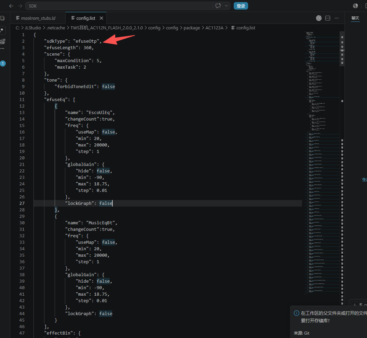The height and width of the screenshot is (338, 367).
Task: Collapse all search results icon
Action: 2,18
